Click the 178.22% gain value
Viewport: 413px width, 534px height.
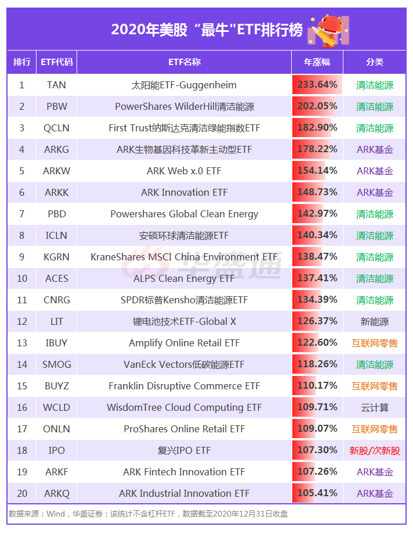click(317, 149)
